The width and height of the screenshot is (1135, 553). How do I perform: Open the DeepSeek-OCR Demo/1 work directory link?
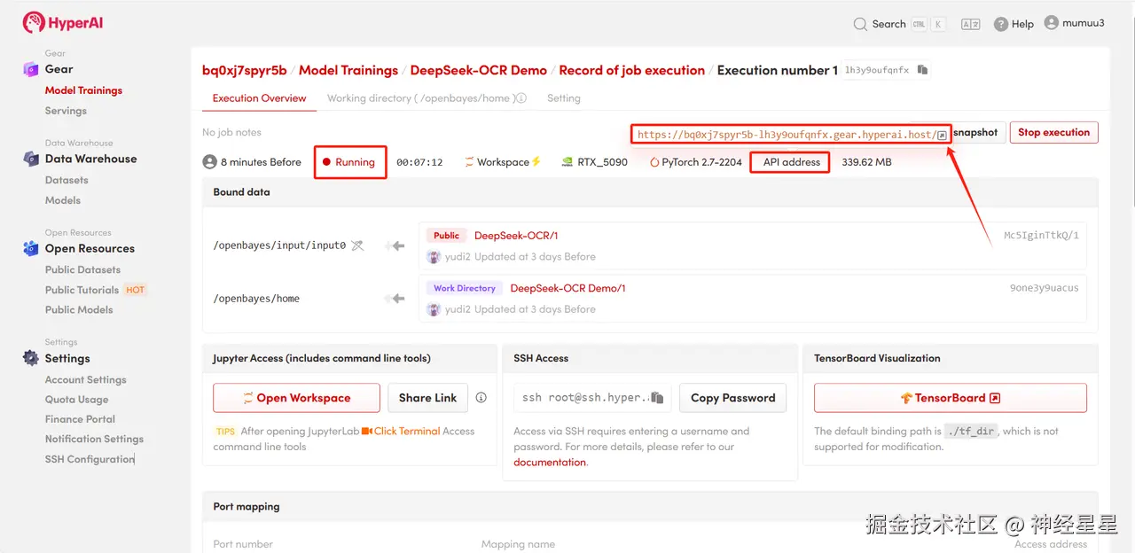(567, 288)
